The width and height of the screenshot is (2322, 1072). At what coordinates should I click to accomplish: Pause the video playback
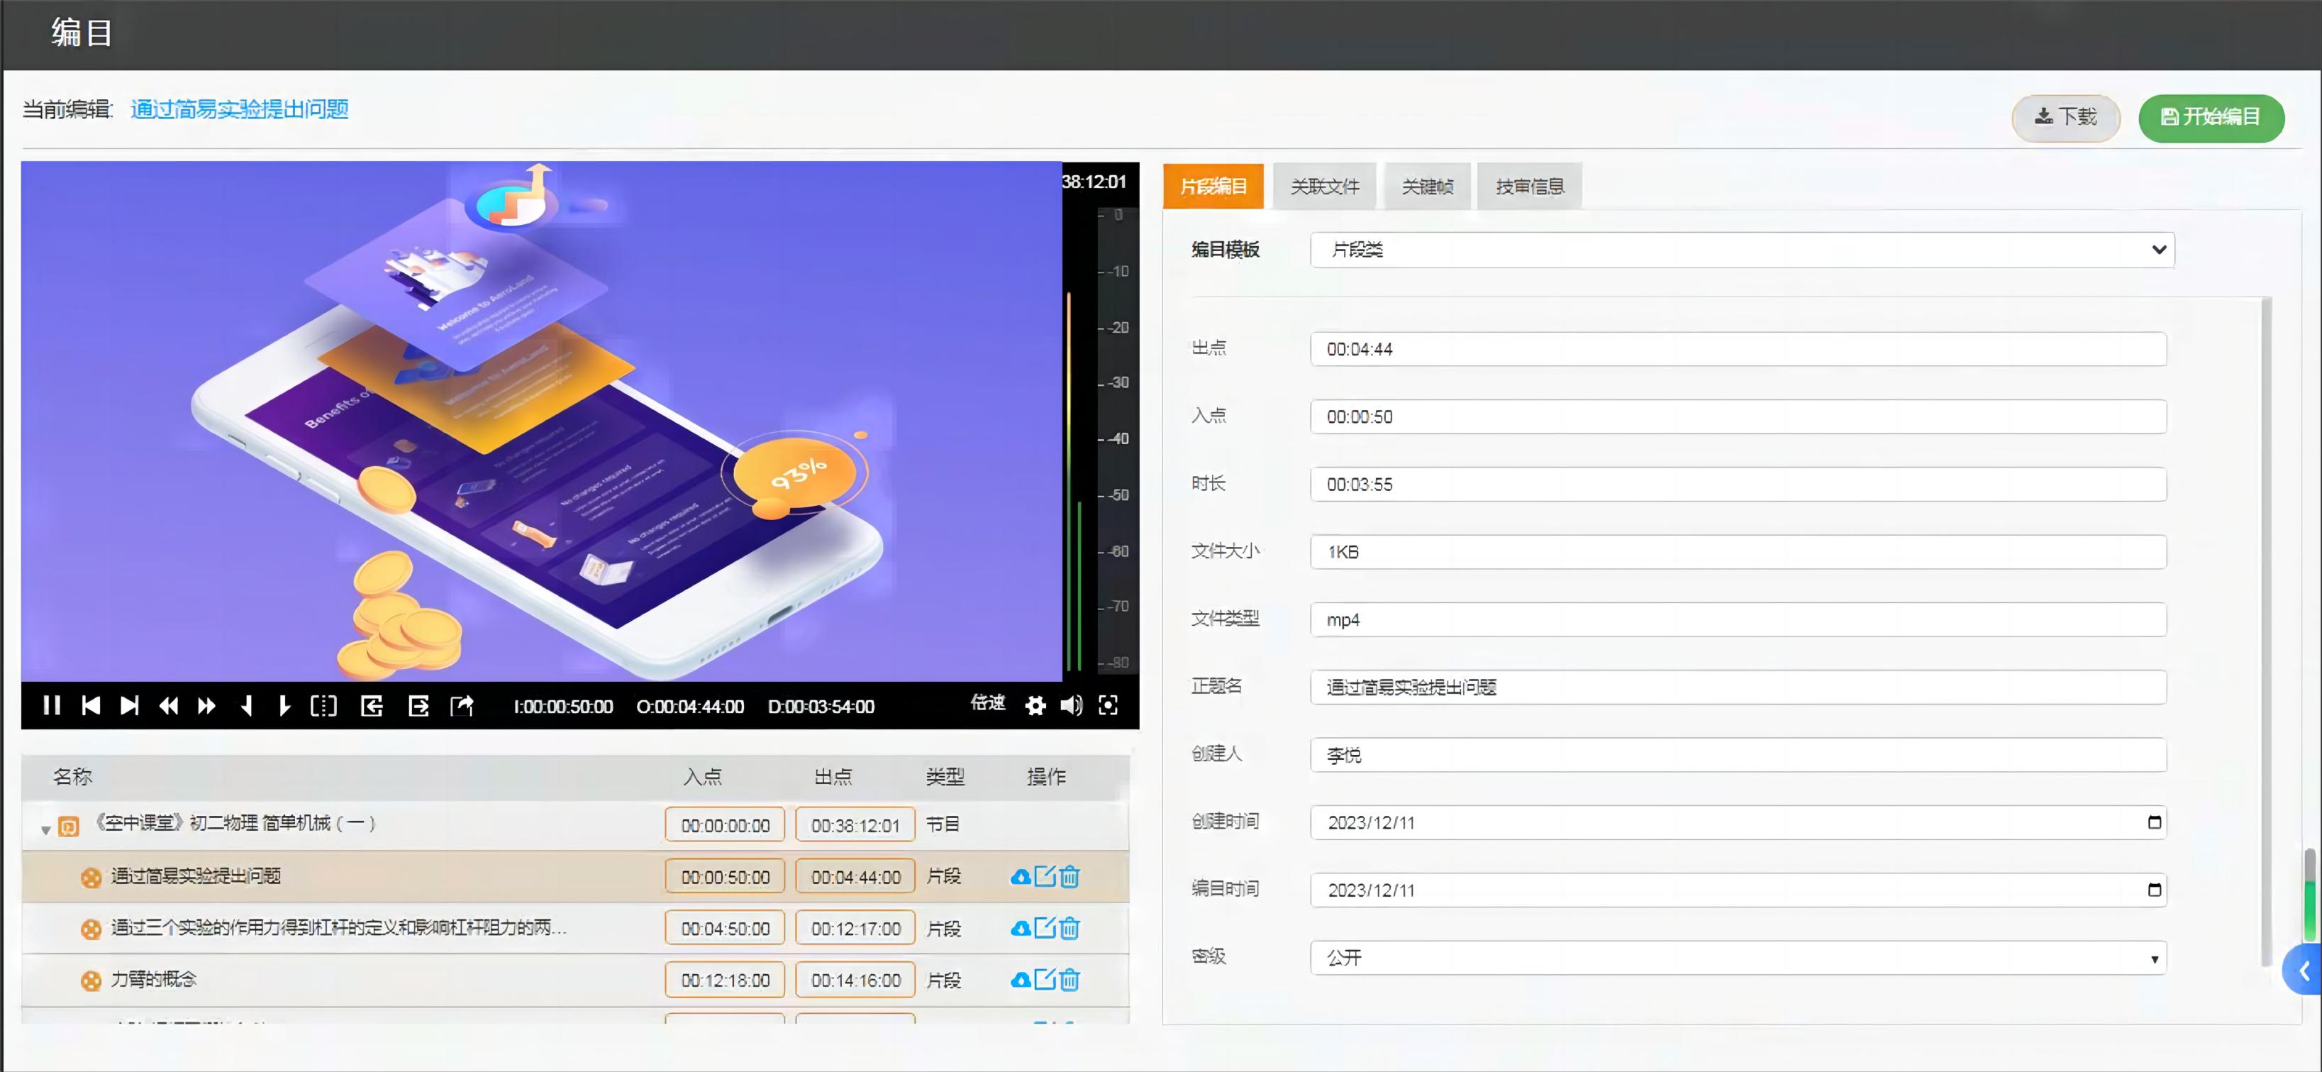pyautogui.click(x=52, y=706)
